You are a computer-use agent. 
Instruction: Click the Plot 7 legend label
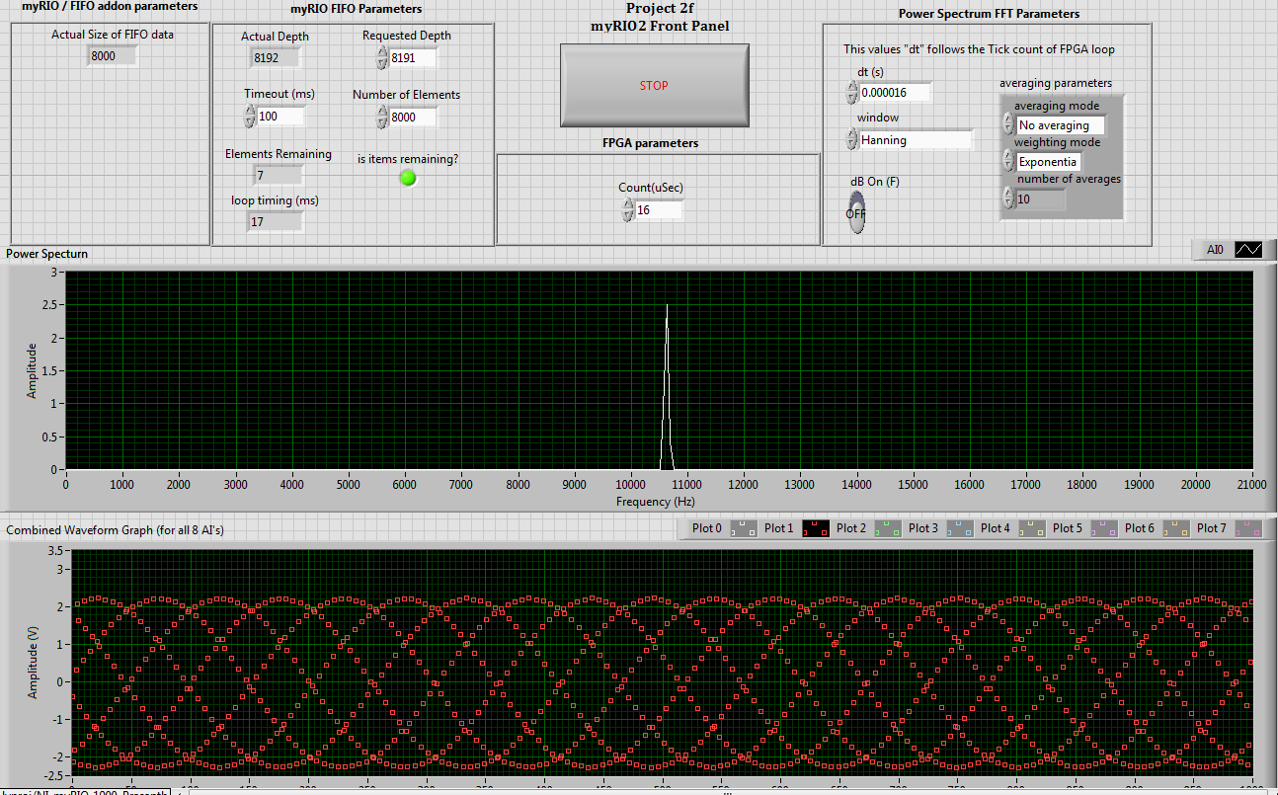coord(1212,528)
